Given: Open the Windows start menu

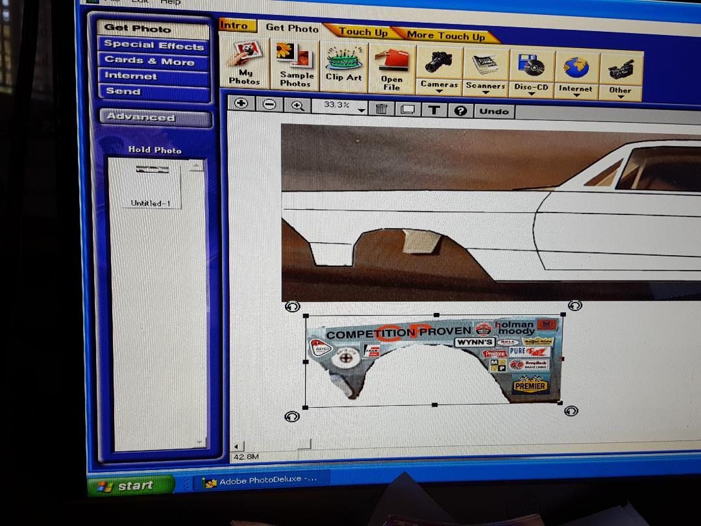Looking at the screenshot, I should [x=130, y=486].
